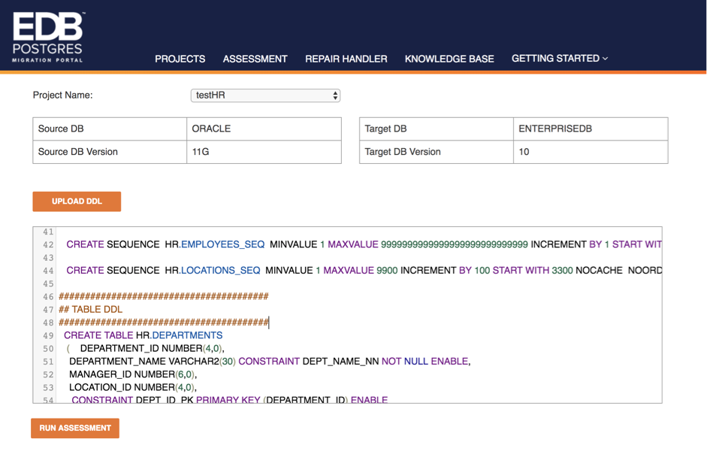The image size is (707, 451).
Task: Open the PROJECTS menu item
Action: [x=180, y=59]
